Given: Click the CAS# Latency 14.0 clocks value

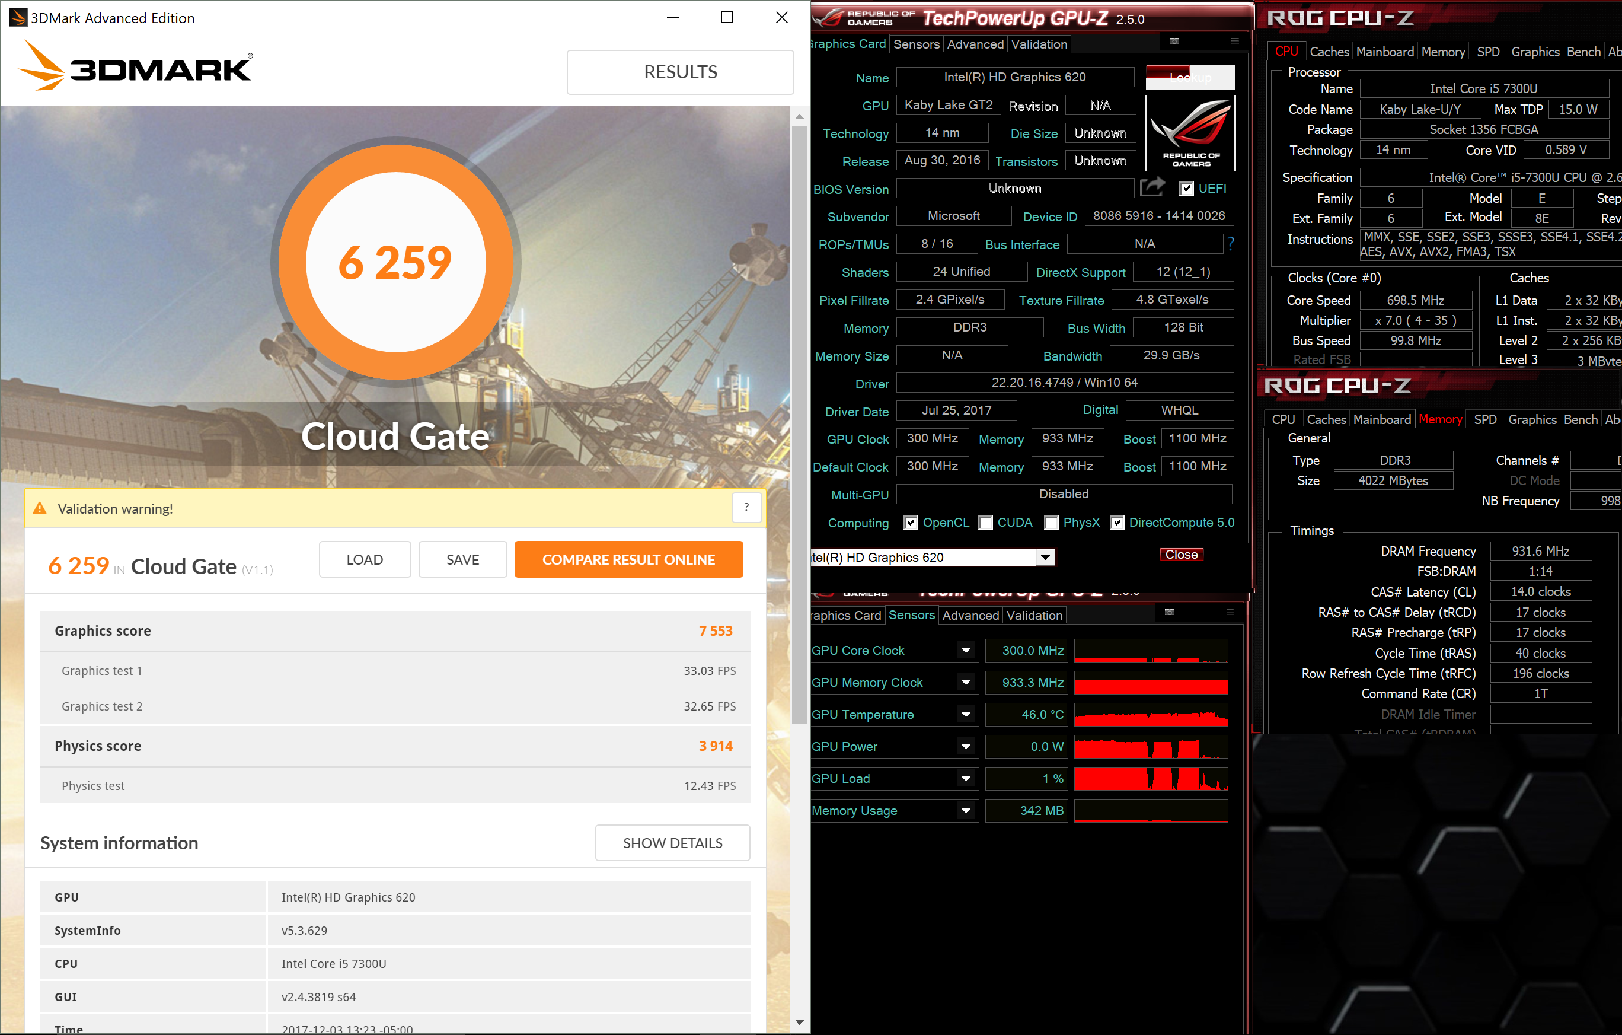Looking at the screenshot, I should coord(1541,591).
